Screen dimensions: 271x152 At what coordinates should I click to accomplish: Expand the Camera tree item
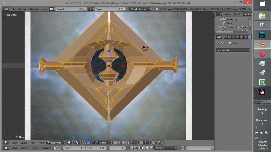(x=220, y=27)
